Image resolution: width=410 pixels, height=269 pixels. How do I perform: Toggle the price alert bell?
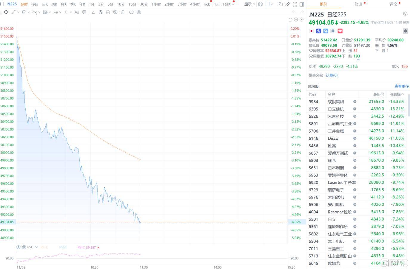[405, 31]
